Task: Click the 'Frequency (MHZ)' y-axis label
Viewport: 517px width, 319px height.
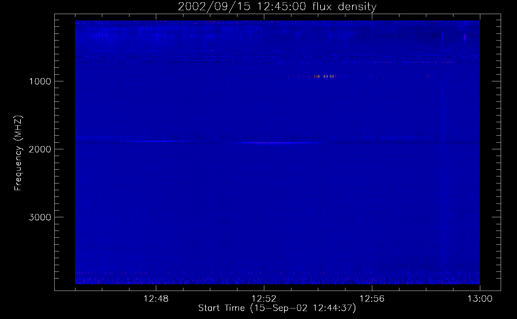Action: coord(19,153)
